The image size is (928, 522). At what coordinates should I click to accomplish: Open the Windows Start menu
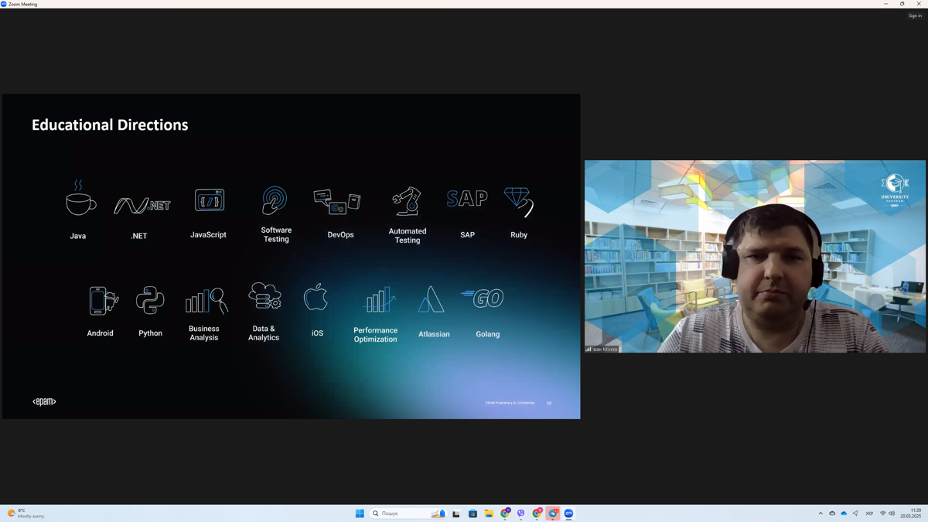coord(360,513)
